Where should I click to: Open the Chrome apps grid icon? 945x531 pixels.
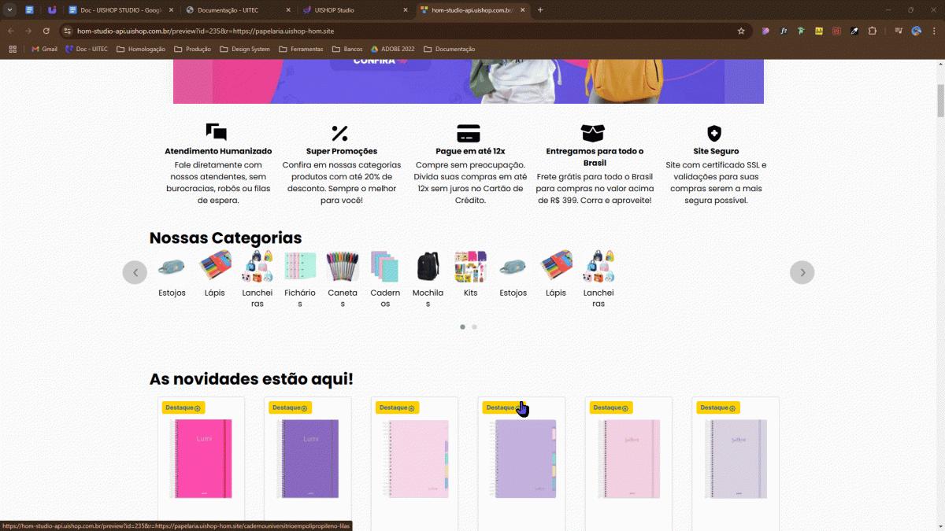tap(13, 49)
